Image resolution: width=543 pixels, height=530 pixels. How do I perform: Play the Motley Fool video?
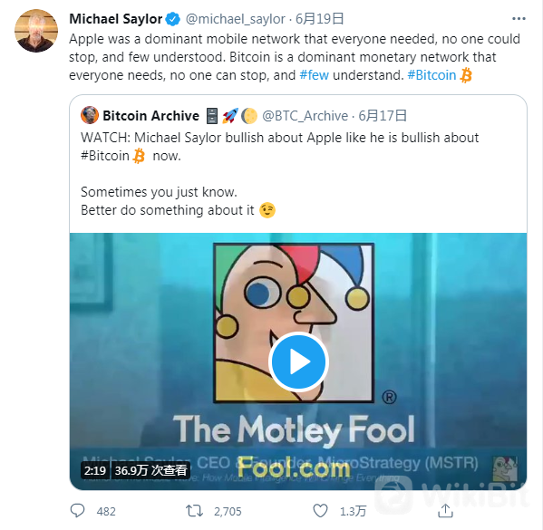tap(298, 361)
